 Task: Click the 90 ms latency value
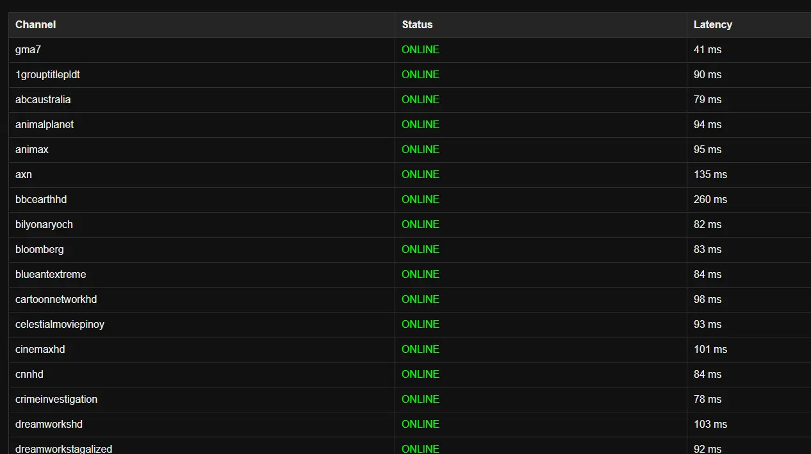coord(707,74)
